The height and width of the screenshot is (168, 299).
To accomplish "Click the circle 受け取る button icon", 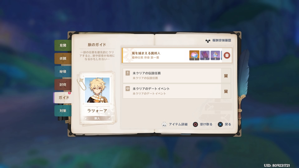I will tap(195, 124).
